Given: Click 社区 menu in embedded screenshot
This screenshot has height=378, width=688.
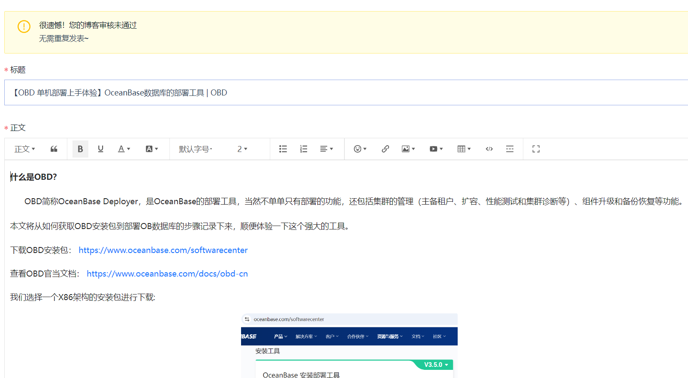Looking at the screenshot, I should tap(439, 336).
